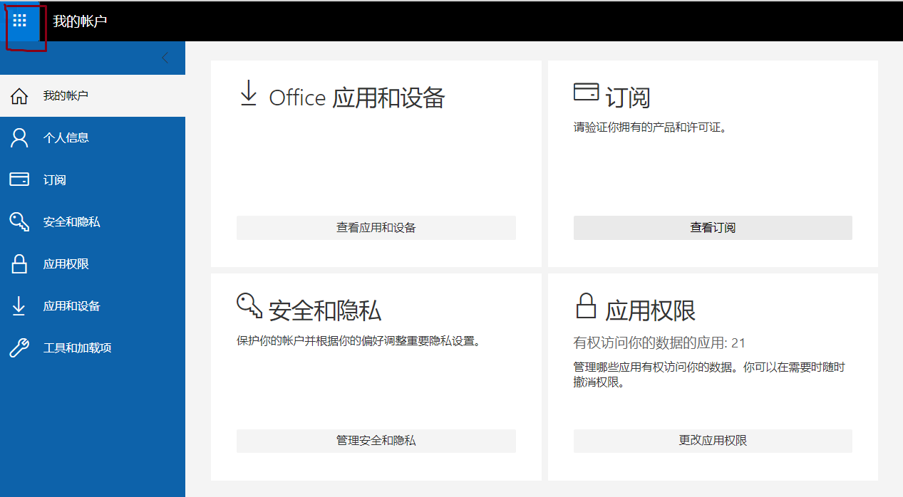
Task: Select 我的帐户 in the sidebar
Action: pyautogui.click(x=93, y=95)
